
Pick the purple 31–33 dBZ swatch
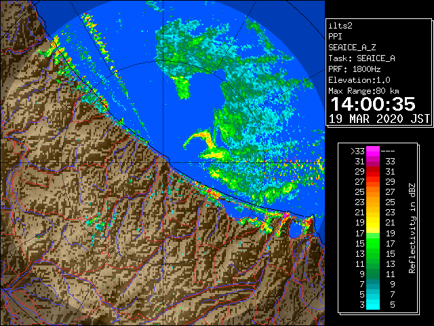pyautogui.click(x=373, y=162)
